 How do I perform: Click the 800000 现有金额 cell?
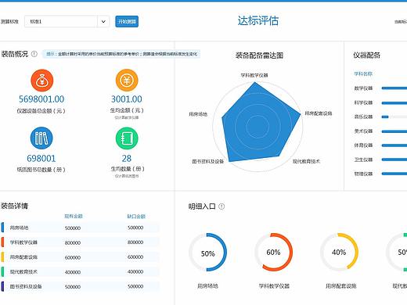pos(73,242)
